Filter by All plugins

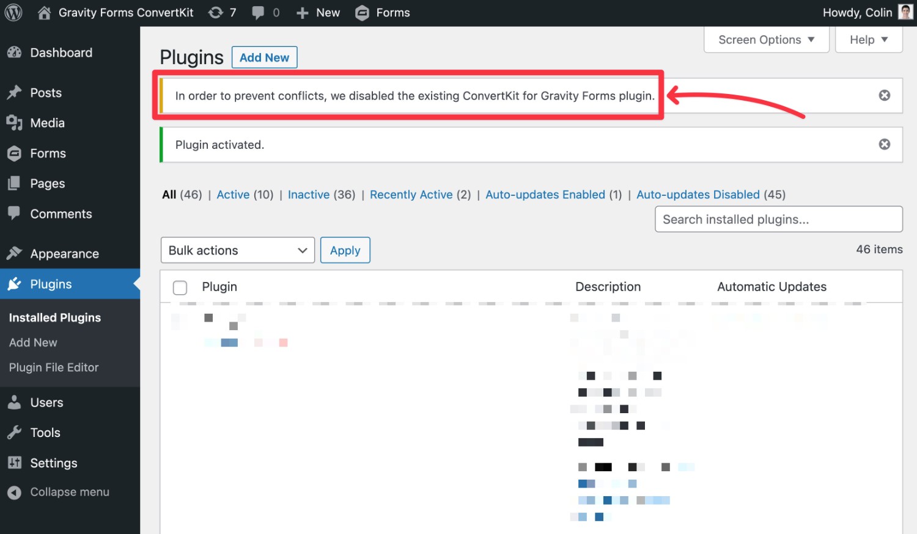pos(169,195)
